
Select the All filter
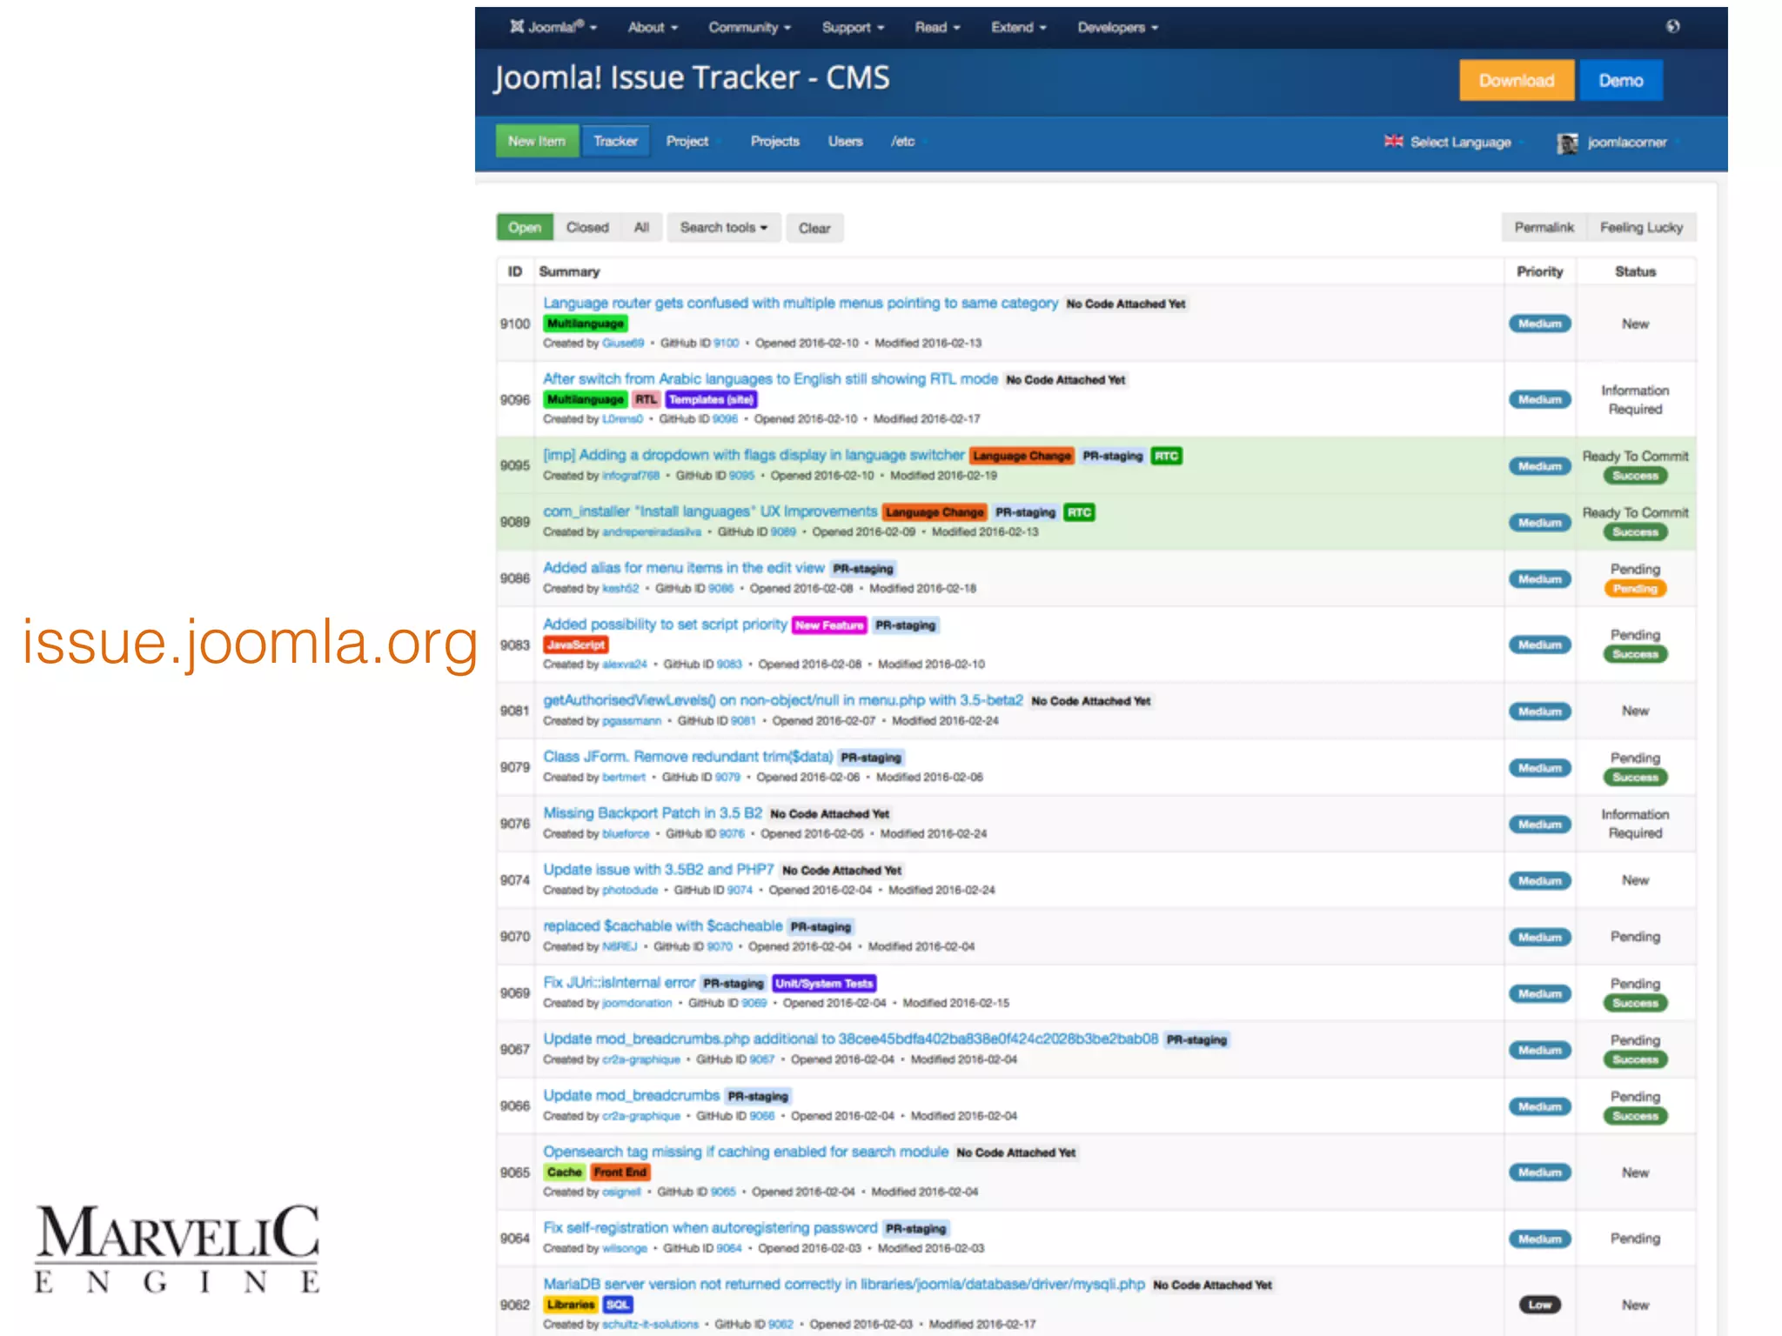click(x=641, y=228)
